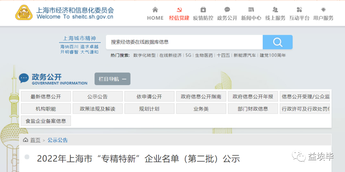Click the medical kit icon above 疫情防控
This screenshot has height=172, width=345.
pos(203,10)
